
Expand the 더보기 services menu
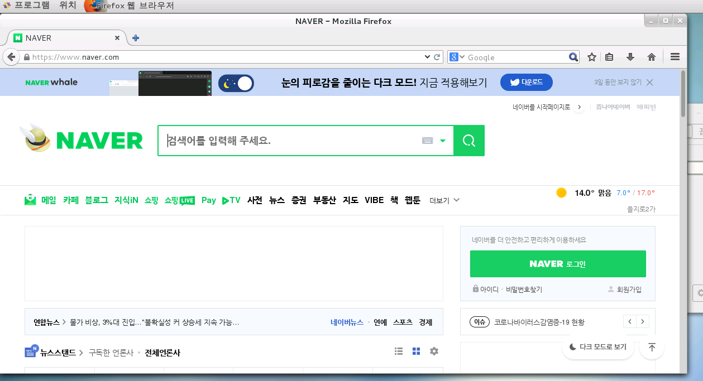pos(444,200)
